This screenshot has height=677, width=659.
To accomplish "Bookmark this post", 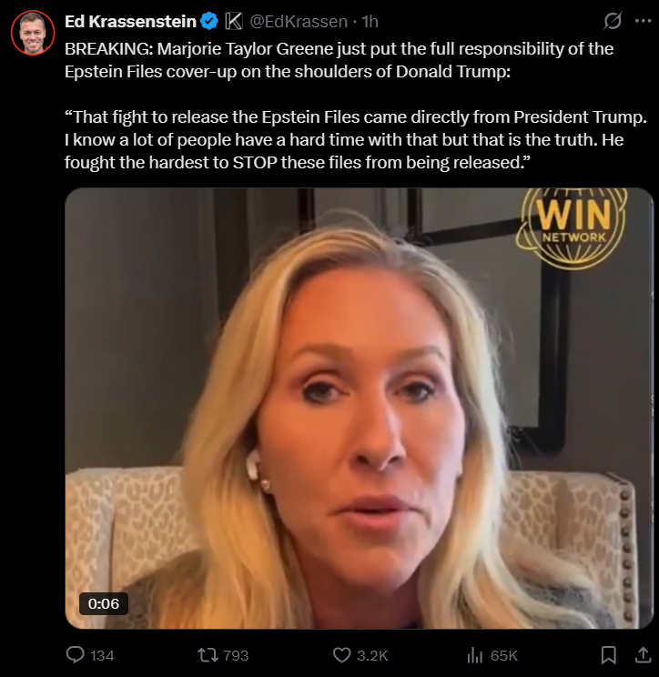I will pyautogui.click(x=608, y=655).
